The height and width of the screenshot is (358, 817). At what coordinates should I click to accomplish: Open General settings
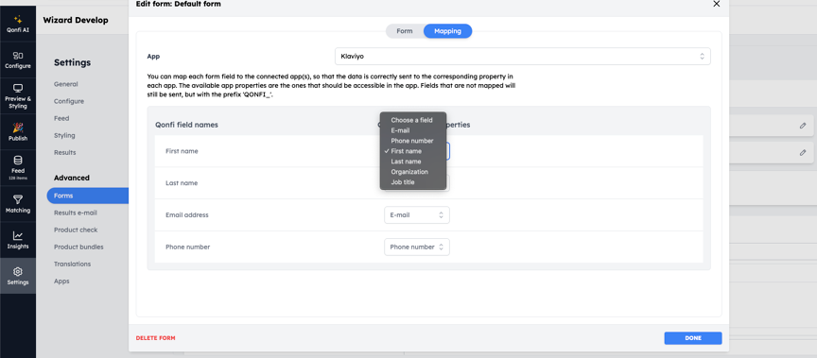click(x=66, y=84)
